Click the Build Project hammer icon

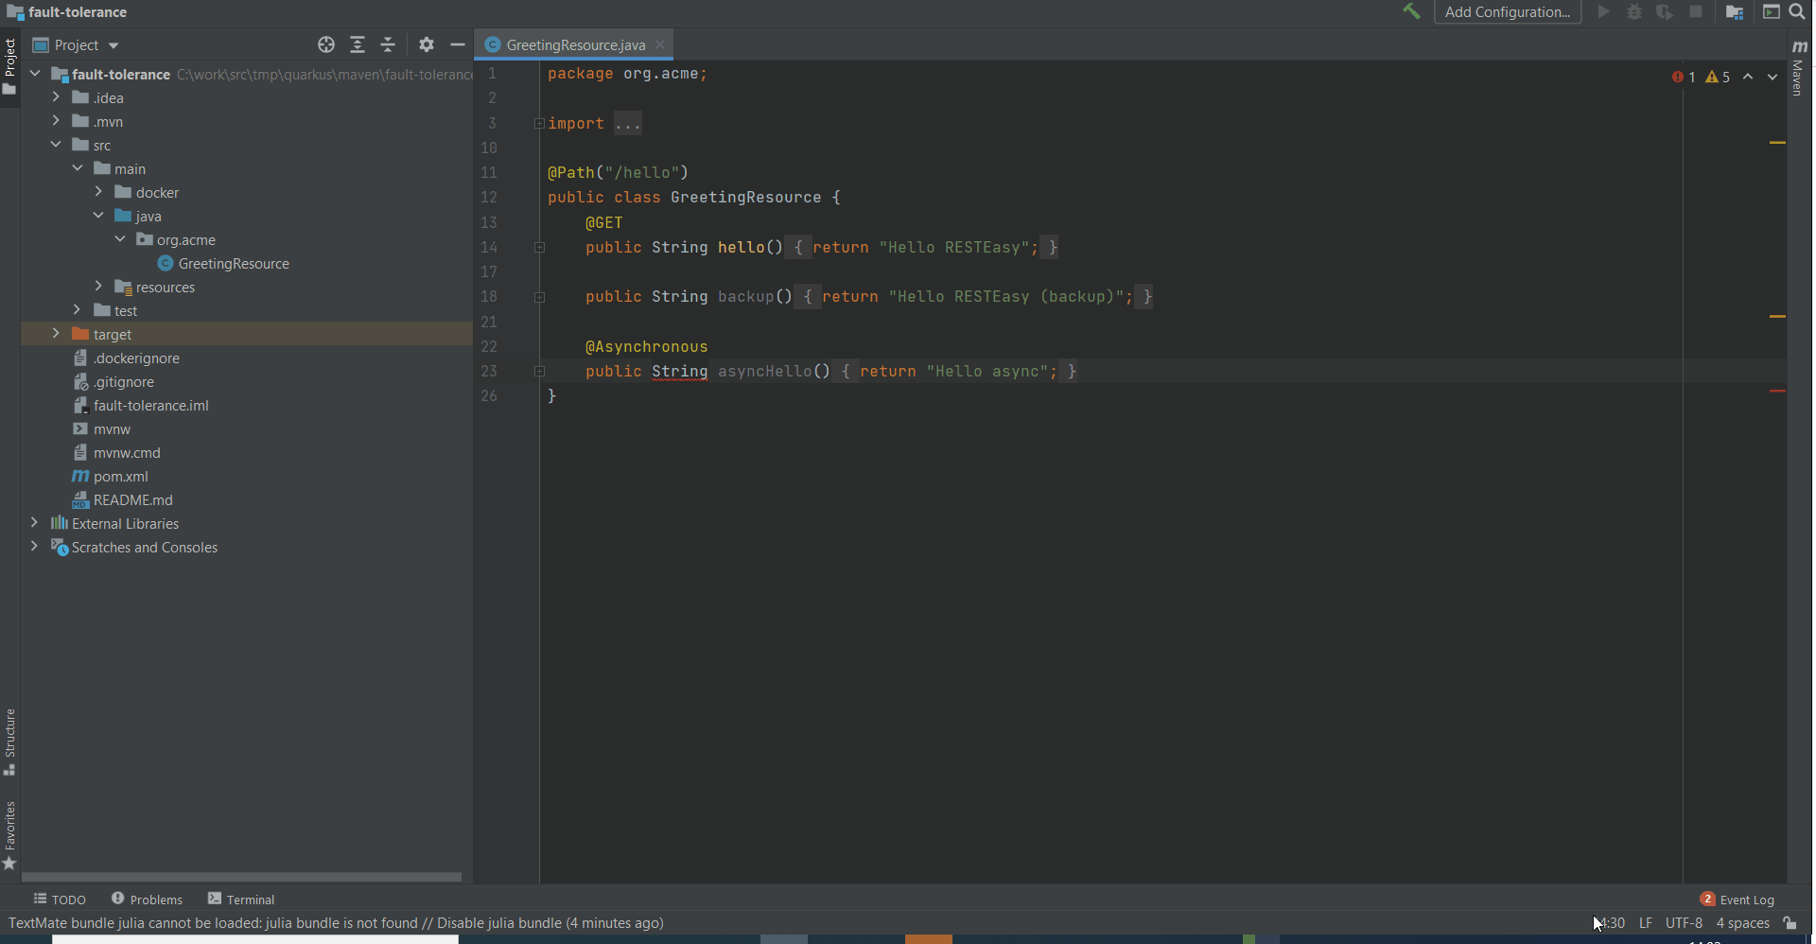(1411, 11)
